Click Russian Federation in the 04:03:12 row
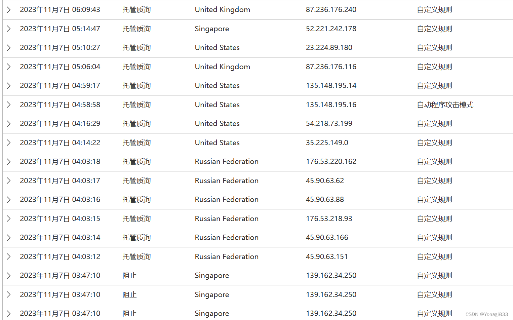Screen dimensions: 513x320 [x=227, y=257]
